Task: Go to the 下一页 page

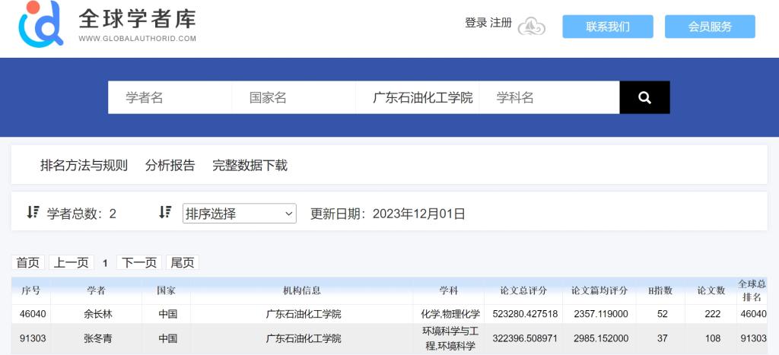Action: [139, 262]
